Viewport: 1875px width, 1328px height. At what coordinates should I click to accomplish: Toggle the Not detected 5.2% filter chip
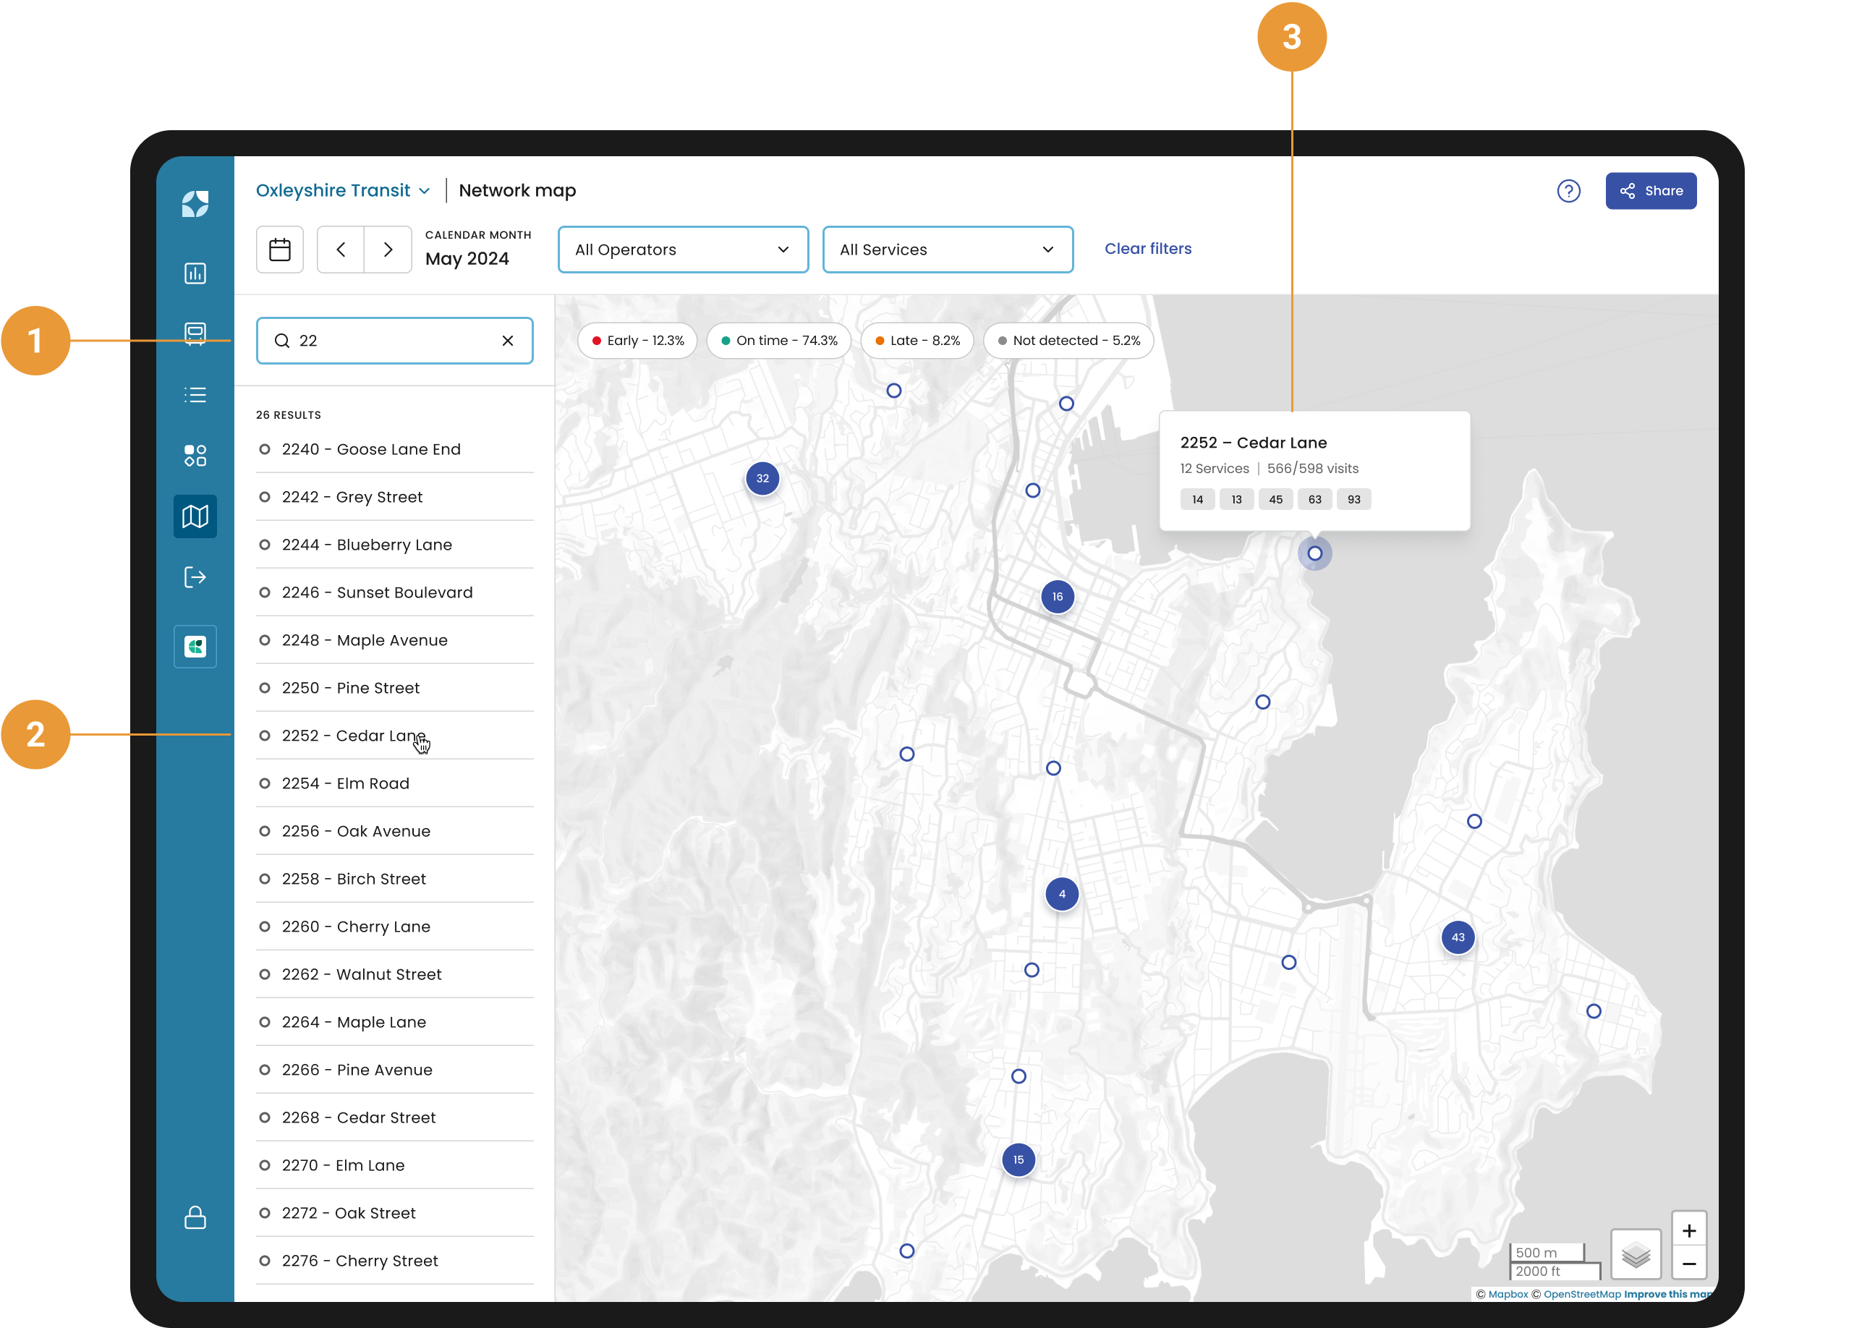pos(1068,340)
